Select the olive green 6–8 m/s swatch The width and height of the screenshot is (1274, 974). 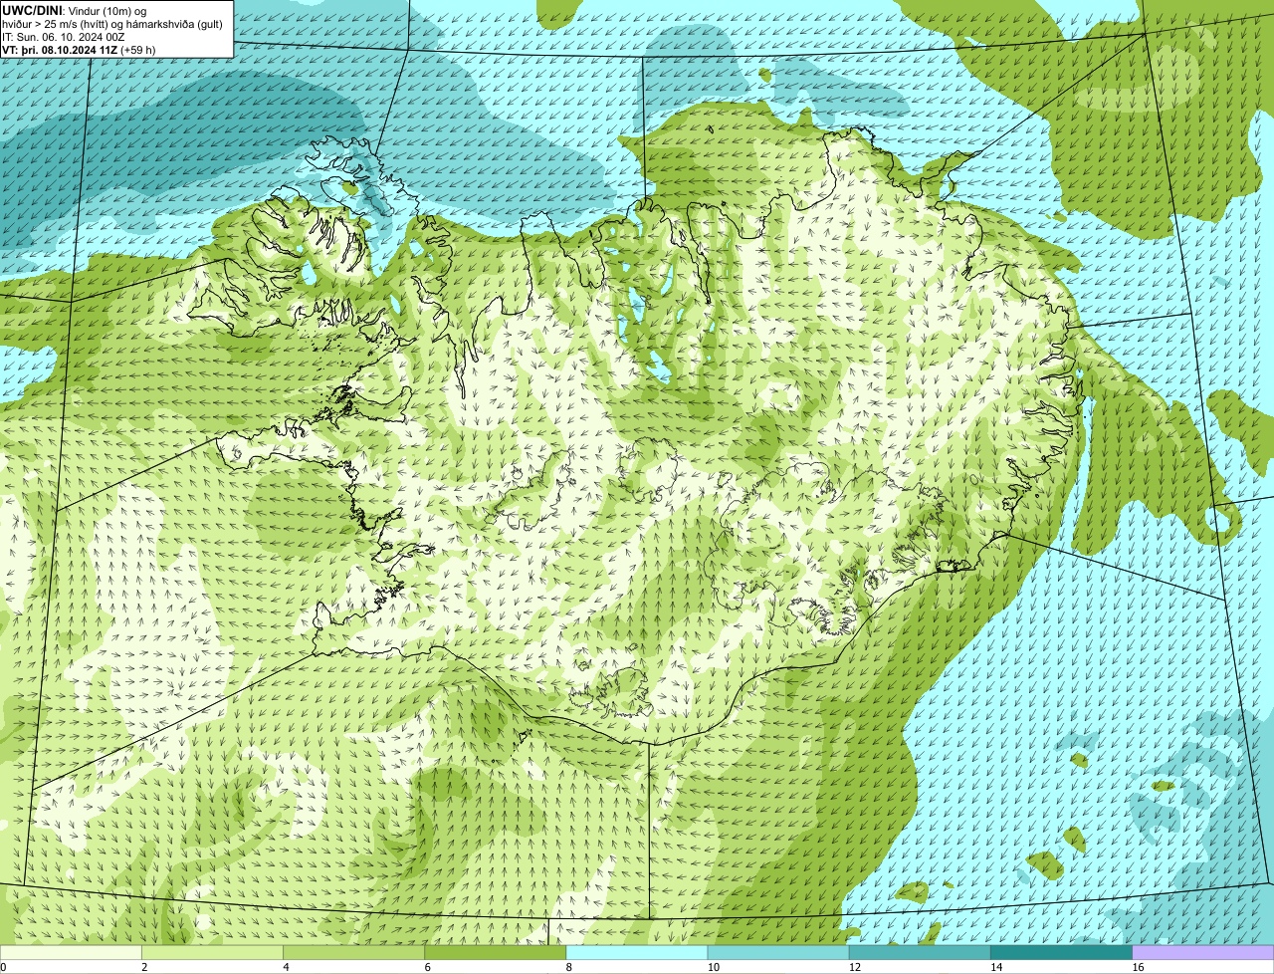(496, 953)
